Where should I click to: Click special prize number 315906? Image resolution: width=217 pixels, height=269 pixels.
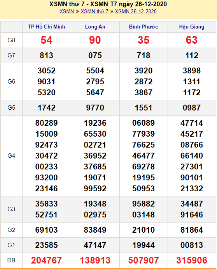click(x=192, y=260)
